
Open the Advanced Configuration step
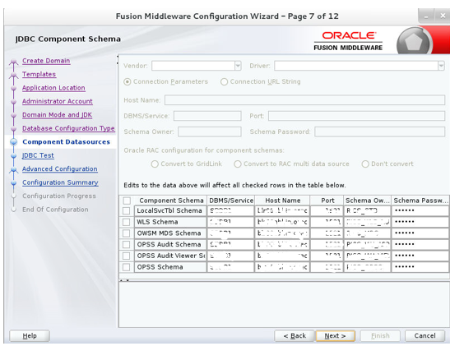pyautogui.click(x=60, y=168)
